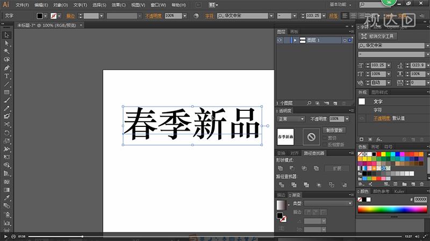This screenshot has width=430, height=241.
Task: Click the 字符 link in control bar
Action: [209, 16]
